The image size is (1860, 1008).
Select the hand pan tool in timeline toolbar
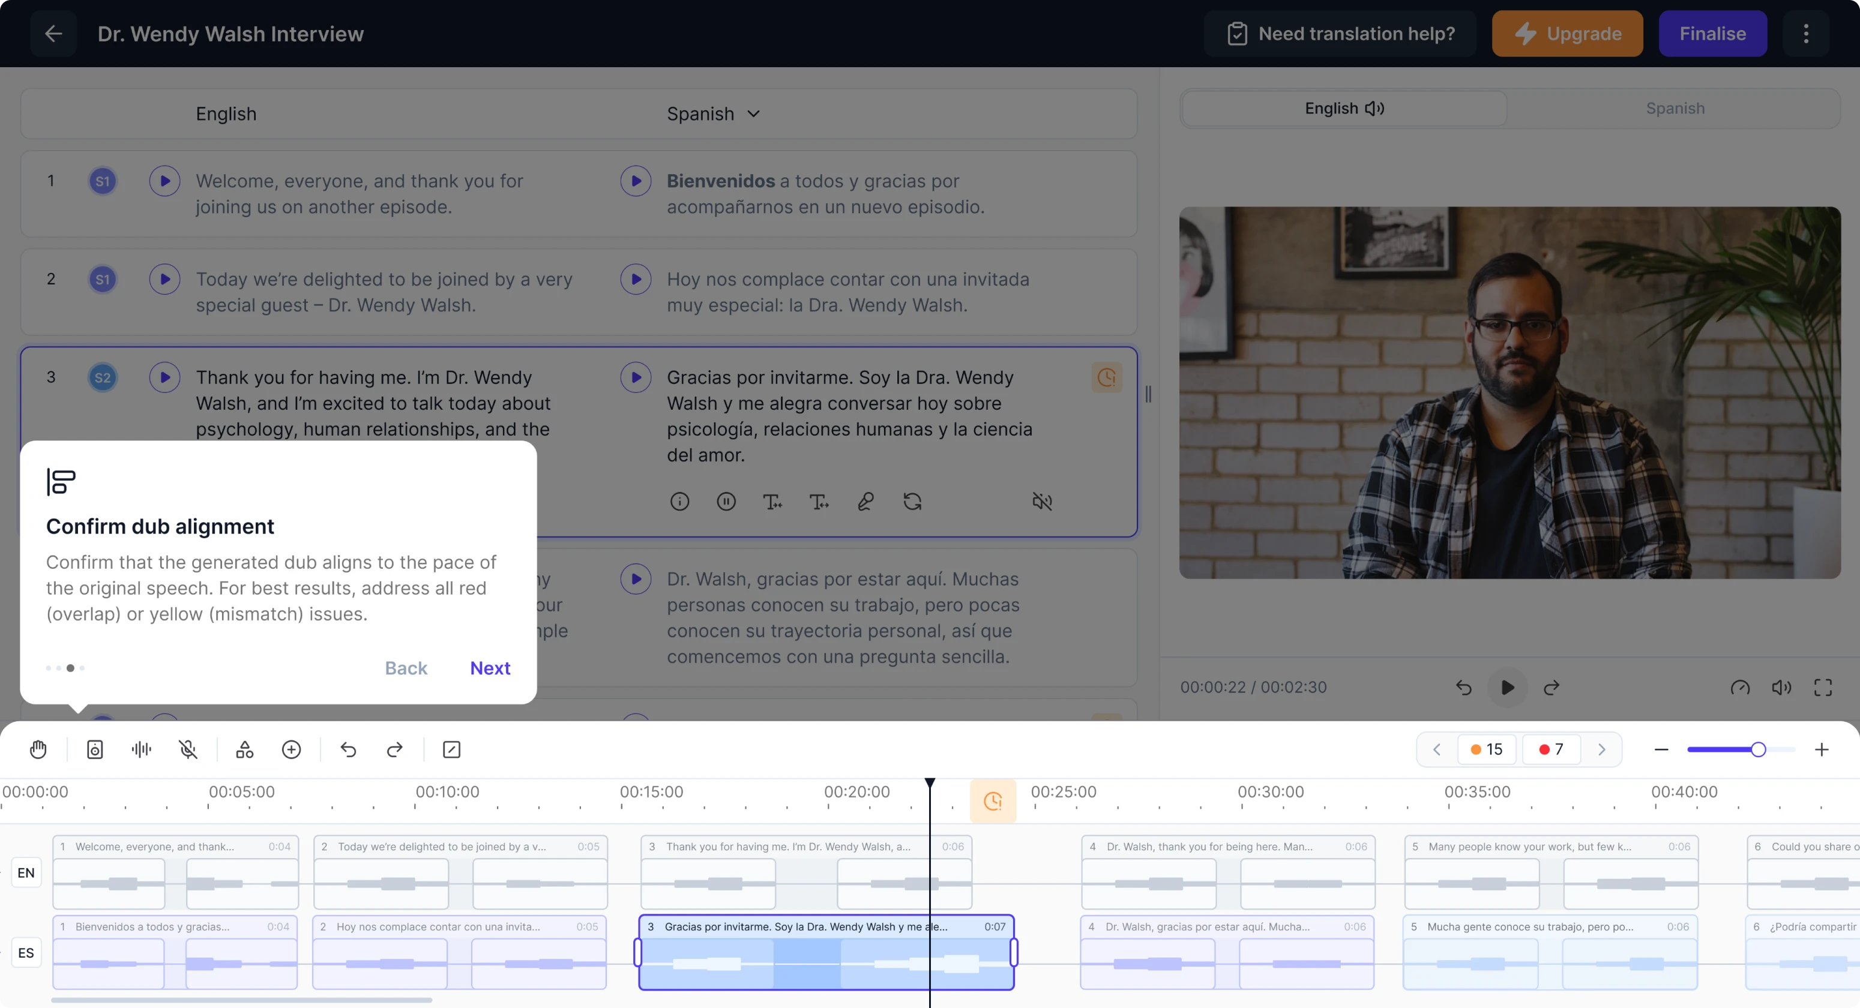coord(38,749)
